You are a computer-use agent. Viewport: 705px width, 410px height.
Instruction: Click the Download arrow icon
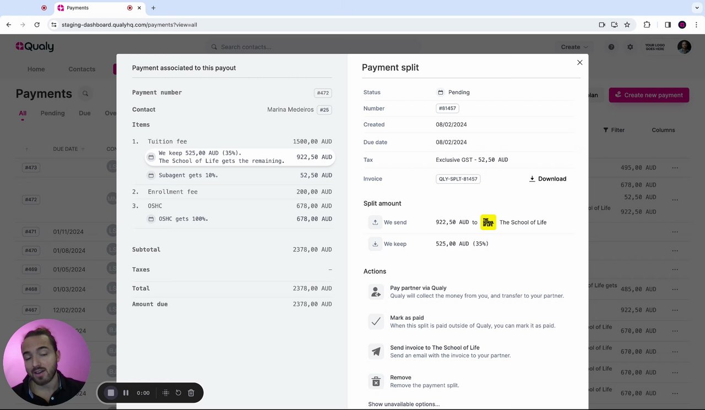tap(532, 179)
